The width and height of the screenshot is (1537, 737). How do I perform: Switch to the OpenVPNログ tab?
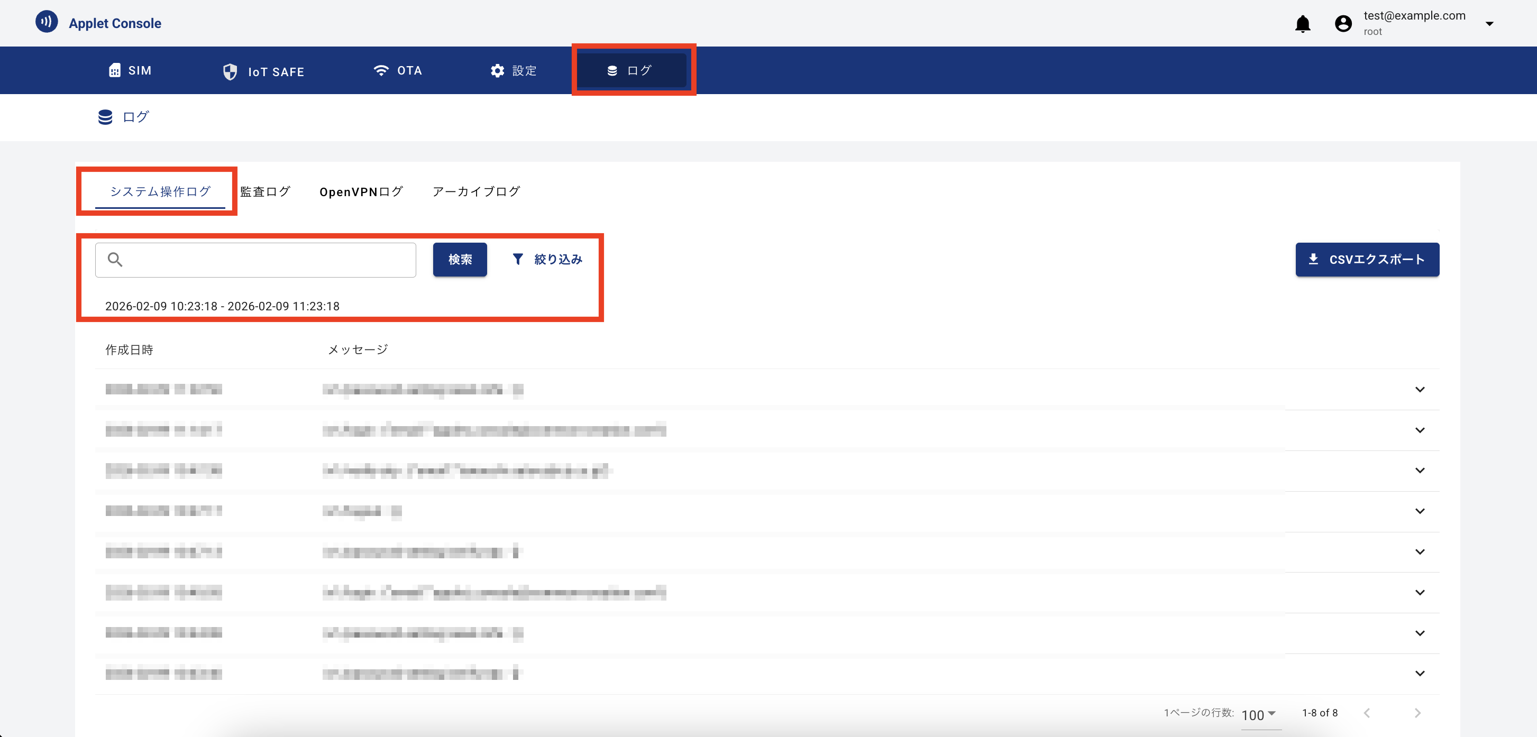pyautogui.click(x=361, y=191)
